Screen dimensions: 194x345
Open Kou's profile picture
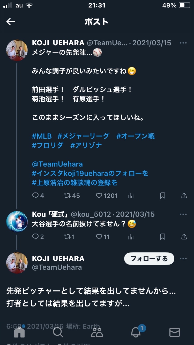tap(17, 222)
